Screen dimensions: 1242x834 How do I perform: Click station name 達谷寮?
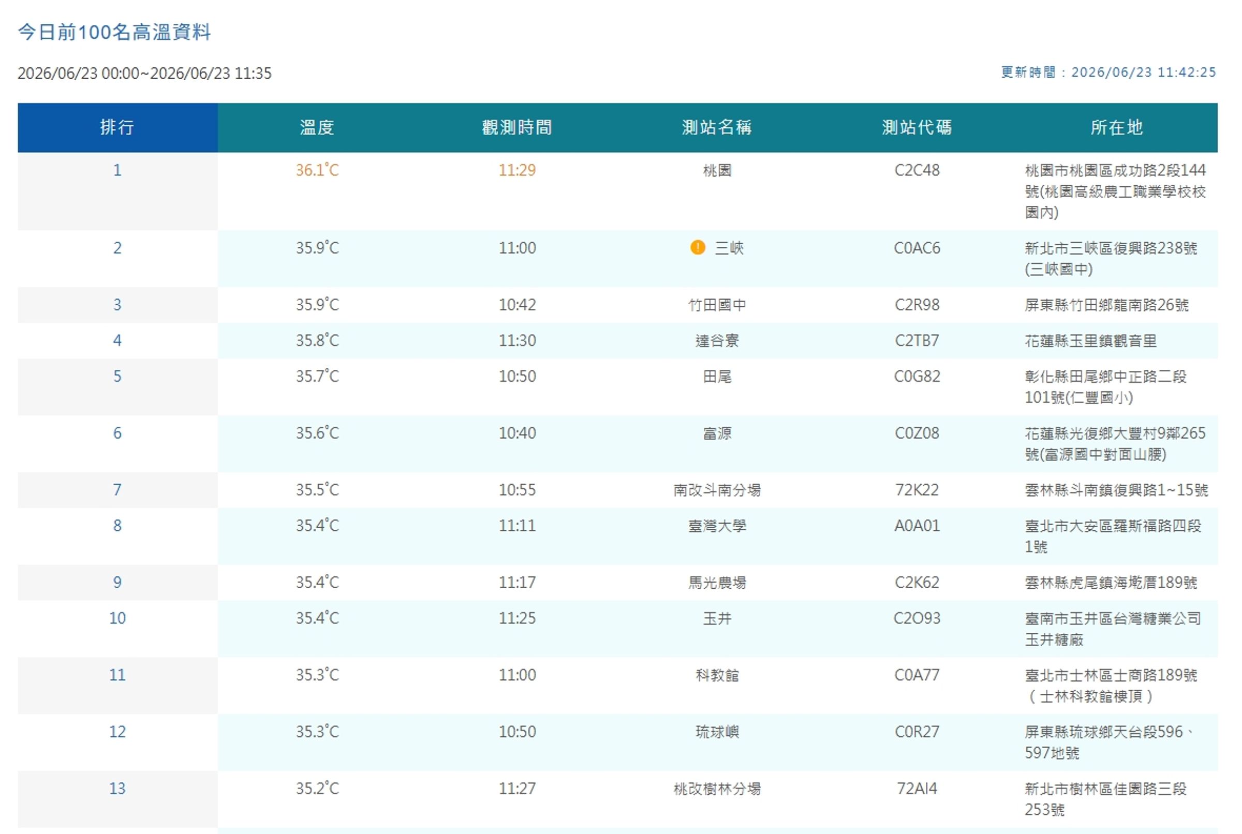[x=717, y=341]
